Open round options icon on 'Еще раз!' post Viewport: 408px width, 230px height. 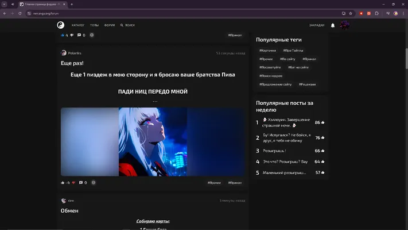(x=94, y=182)
